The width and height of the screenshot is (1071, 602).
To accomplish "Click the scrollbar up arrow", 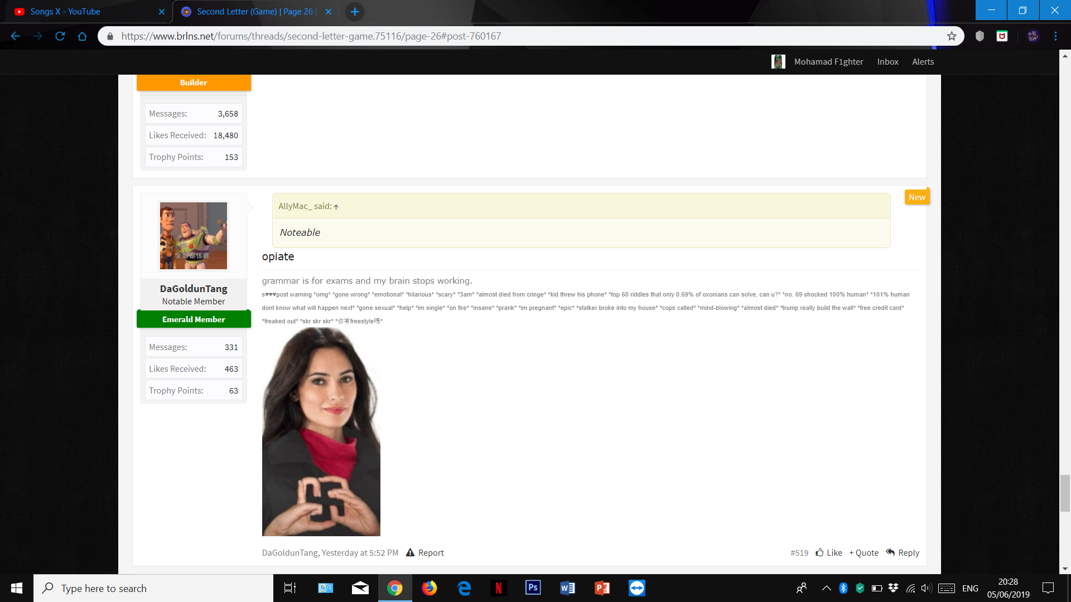I will [1065, 56].
